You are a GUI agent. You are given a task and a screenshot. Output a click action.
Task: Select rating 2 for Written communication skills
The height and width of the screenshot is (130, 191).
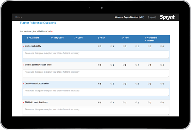click(136, 65)
